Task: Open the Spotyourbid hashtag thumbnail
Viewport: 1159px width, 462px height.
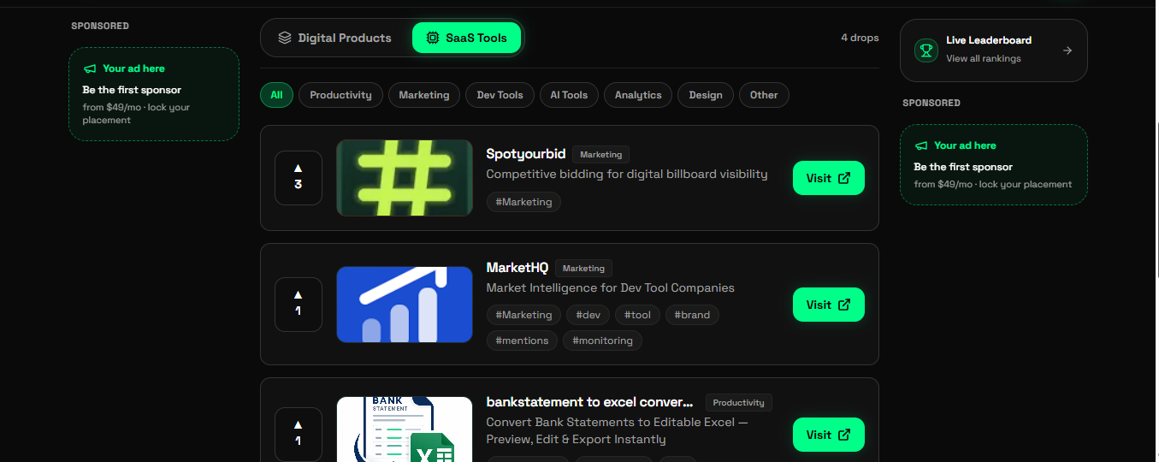Action: coord(405,178)
